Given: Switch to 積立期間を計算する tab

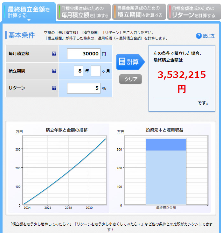Looking at the screenshot, I should [x=139, y=12].
